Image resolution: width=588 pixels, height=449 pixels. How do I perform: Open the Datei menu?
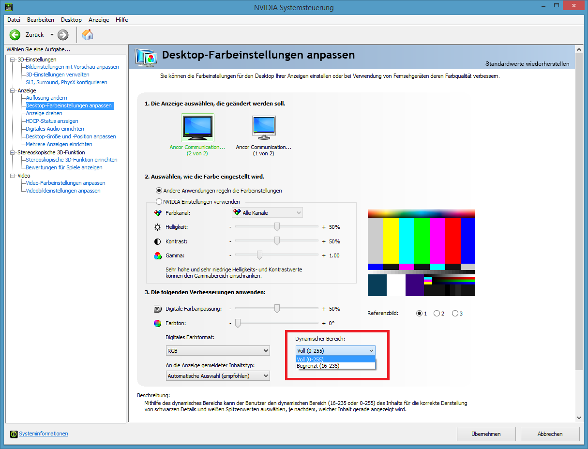click(x=14, y=20)
